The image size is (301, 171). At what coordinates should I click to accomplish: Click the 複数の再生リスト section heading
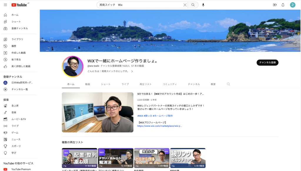coord(72,142)
